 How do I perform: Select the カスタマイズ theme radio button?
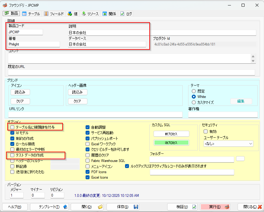194,102
